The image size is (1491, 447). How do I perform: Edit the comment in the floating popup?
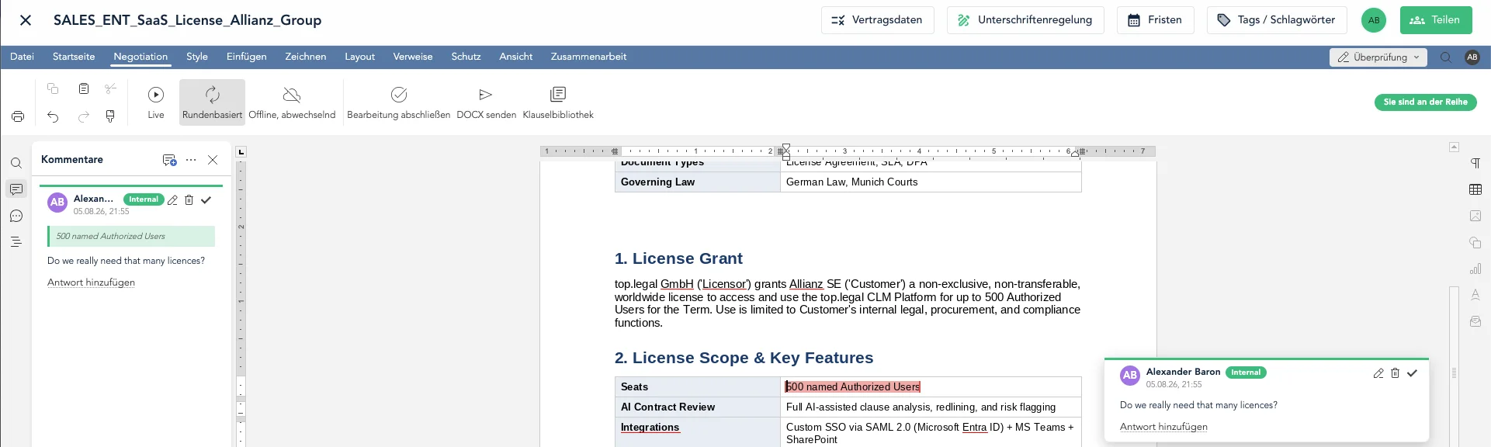tap(1378, 373)
